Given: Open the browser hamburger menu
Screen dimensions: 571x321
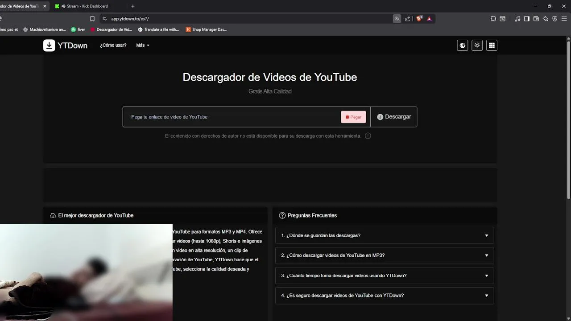Looking at the screenshot, I should 564,19.
